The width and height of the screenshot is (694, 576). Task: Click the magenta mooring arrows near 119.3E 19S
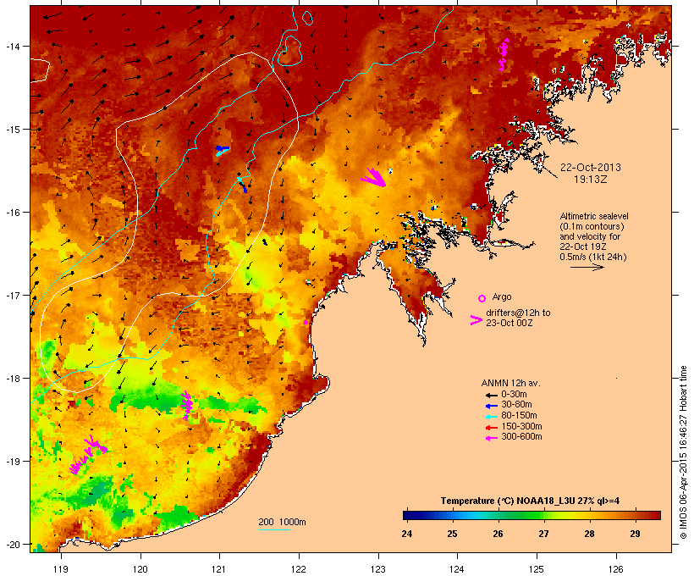pos(89,456)
